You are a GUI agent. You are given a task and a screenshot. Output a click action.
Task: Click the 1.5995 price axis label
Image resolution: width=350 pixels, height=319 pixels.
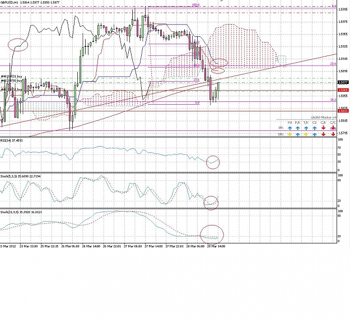(x=343, y=10)
